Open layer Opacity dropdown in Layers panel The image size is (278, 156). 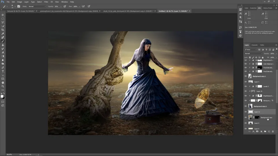(276, 54)
